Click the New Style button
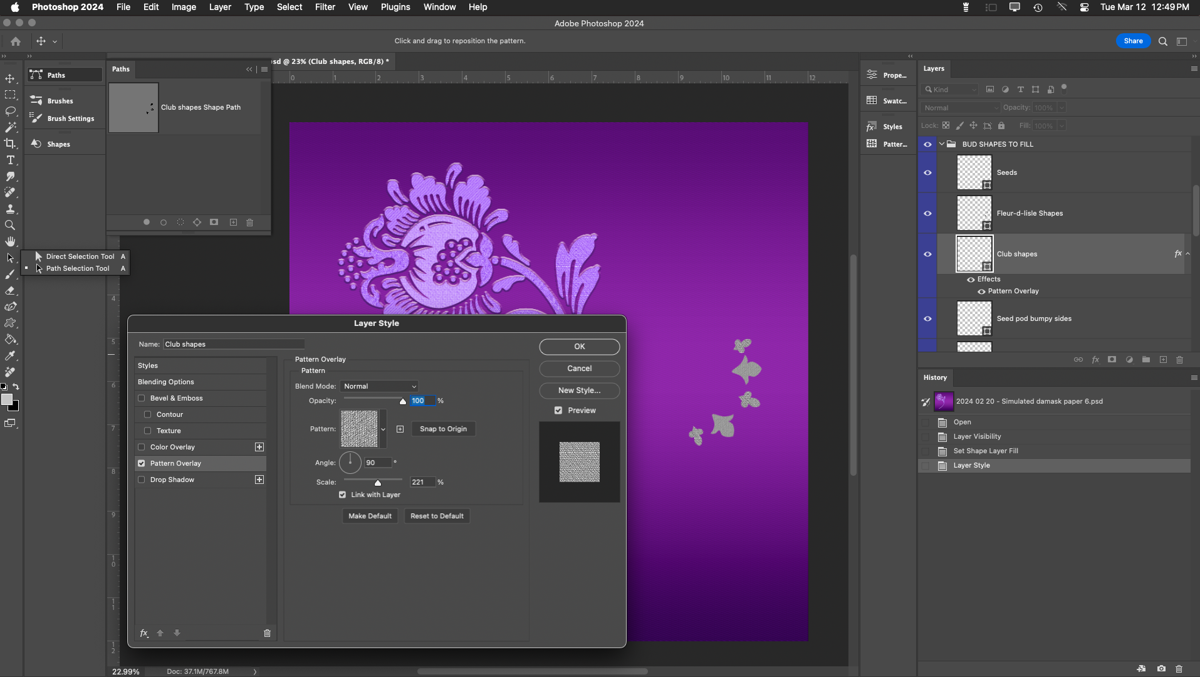This screenshot has width=1200, height=677. coord(578,390)
